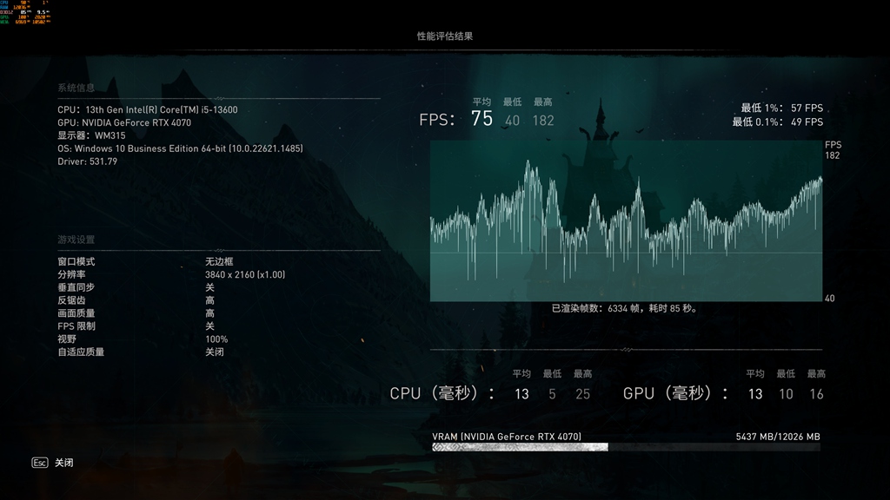
Task: Click the 显示器 WM315 line
Action: click(x=91, y=135)
